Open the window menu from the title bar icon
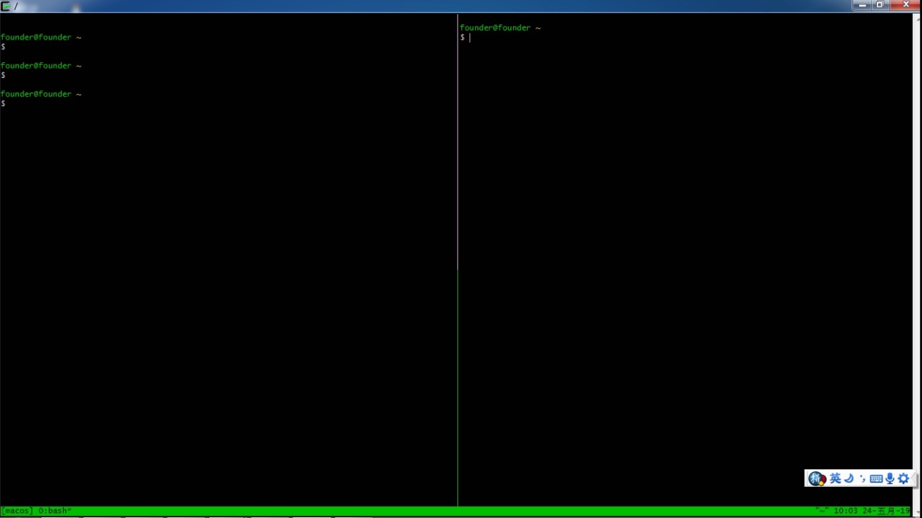922x518 pixels. point(6,4)
